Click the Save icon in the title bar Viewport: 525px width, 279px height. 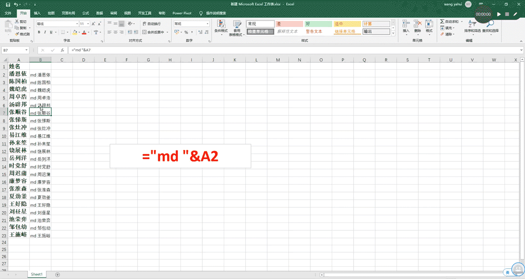[8, 5]
